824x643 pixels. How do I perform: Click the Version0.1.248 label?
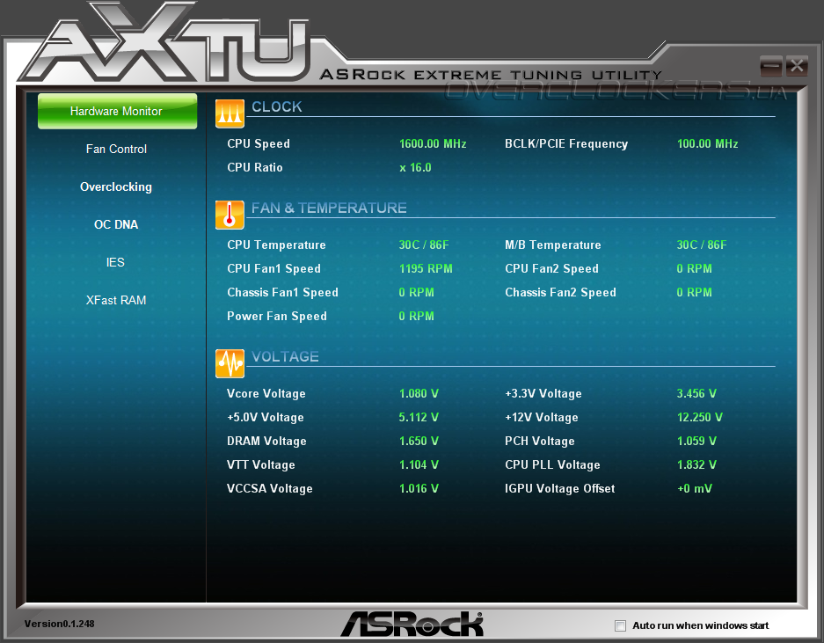[60, 624]
